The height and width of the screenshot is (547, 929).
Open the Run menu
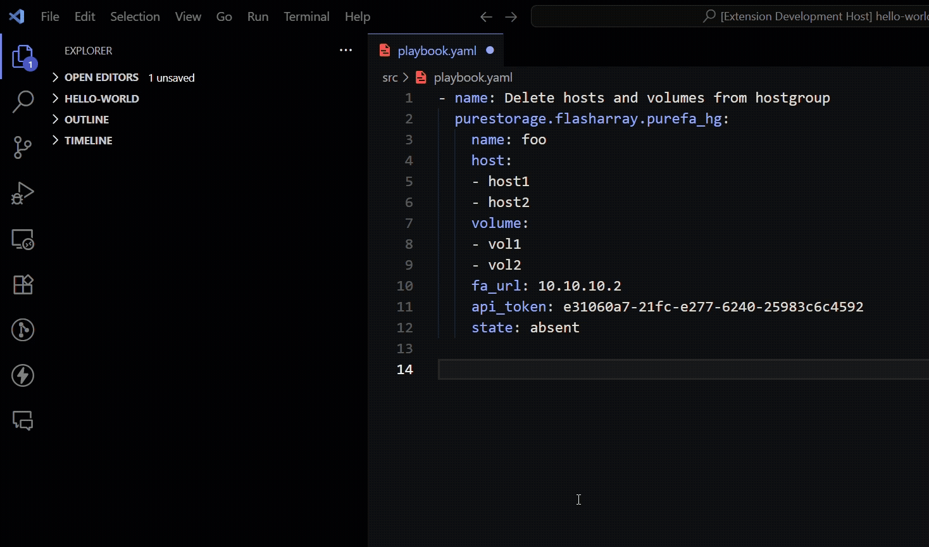click(257, 16)
